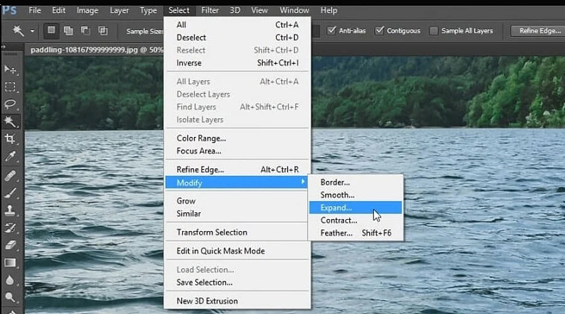Screen dimensions: 565x314
Task: Choose Edit in Quick Mask Mode
Action: 237,251
